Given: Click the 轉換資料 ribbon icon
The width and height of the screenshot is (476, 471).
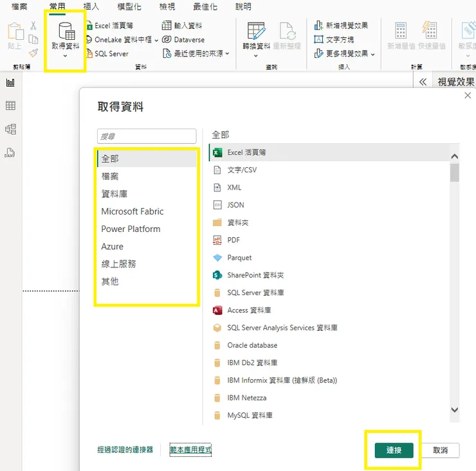Looking at the screenshot, I should click(257, 31).
